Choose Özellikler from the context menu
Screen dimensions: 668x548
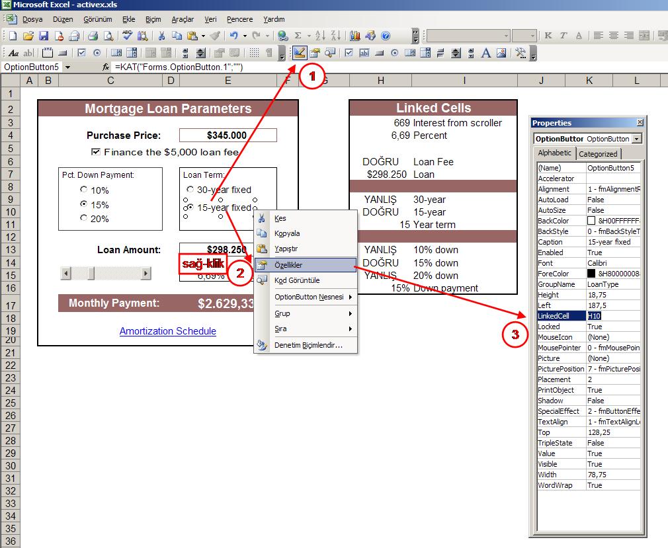point(288,264)
